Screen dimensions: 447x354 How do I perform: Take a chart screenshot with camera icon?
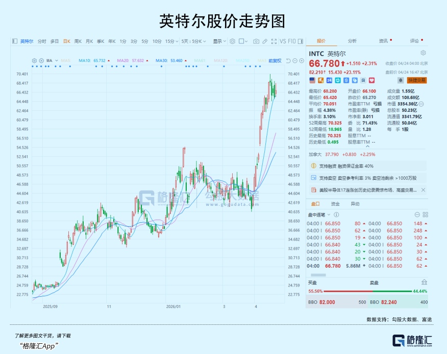coord(256,41)
